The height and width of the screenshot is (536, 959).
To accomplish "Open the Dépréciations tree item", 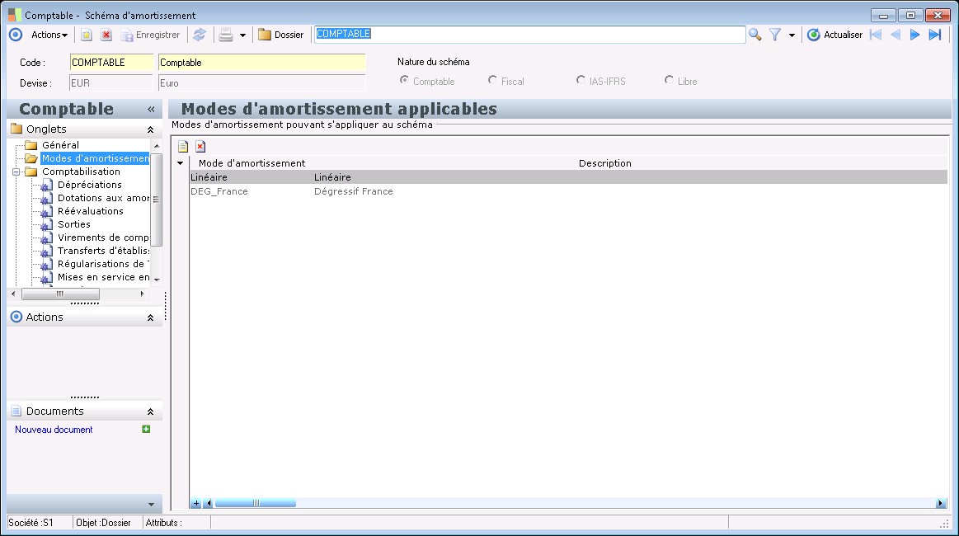I will click(x=89, y=185).
